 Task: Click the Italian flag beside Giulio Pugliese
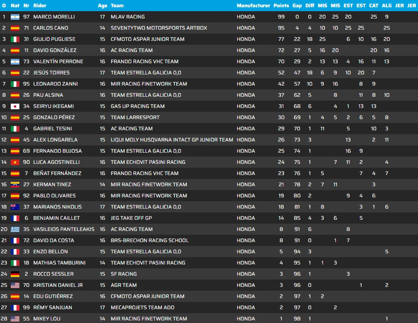click(x=15, y=39)
